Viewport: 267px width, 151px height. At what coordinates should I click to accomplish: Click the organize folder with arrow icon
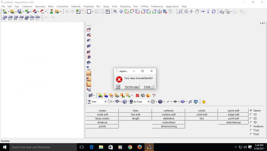click(x=148, y=95)
